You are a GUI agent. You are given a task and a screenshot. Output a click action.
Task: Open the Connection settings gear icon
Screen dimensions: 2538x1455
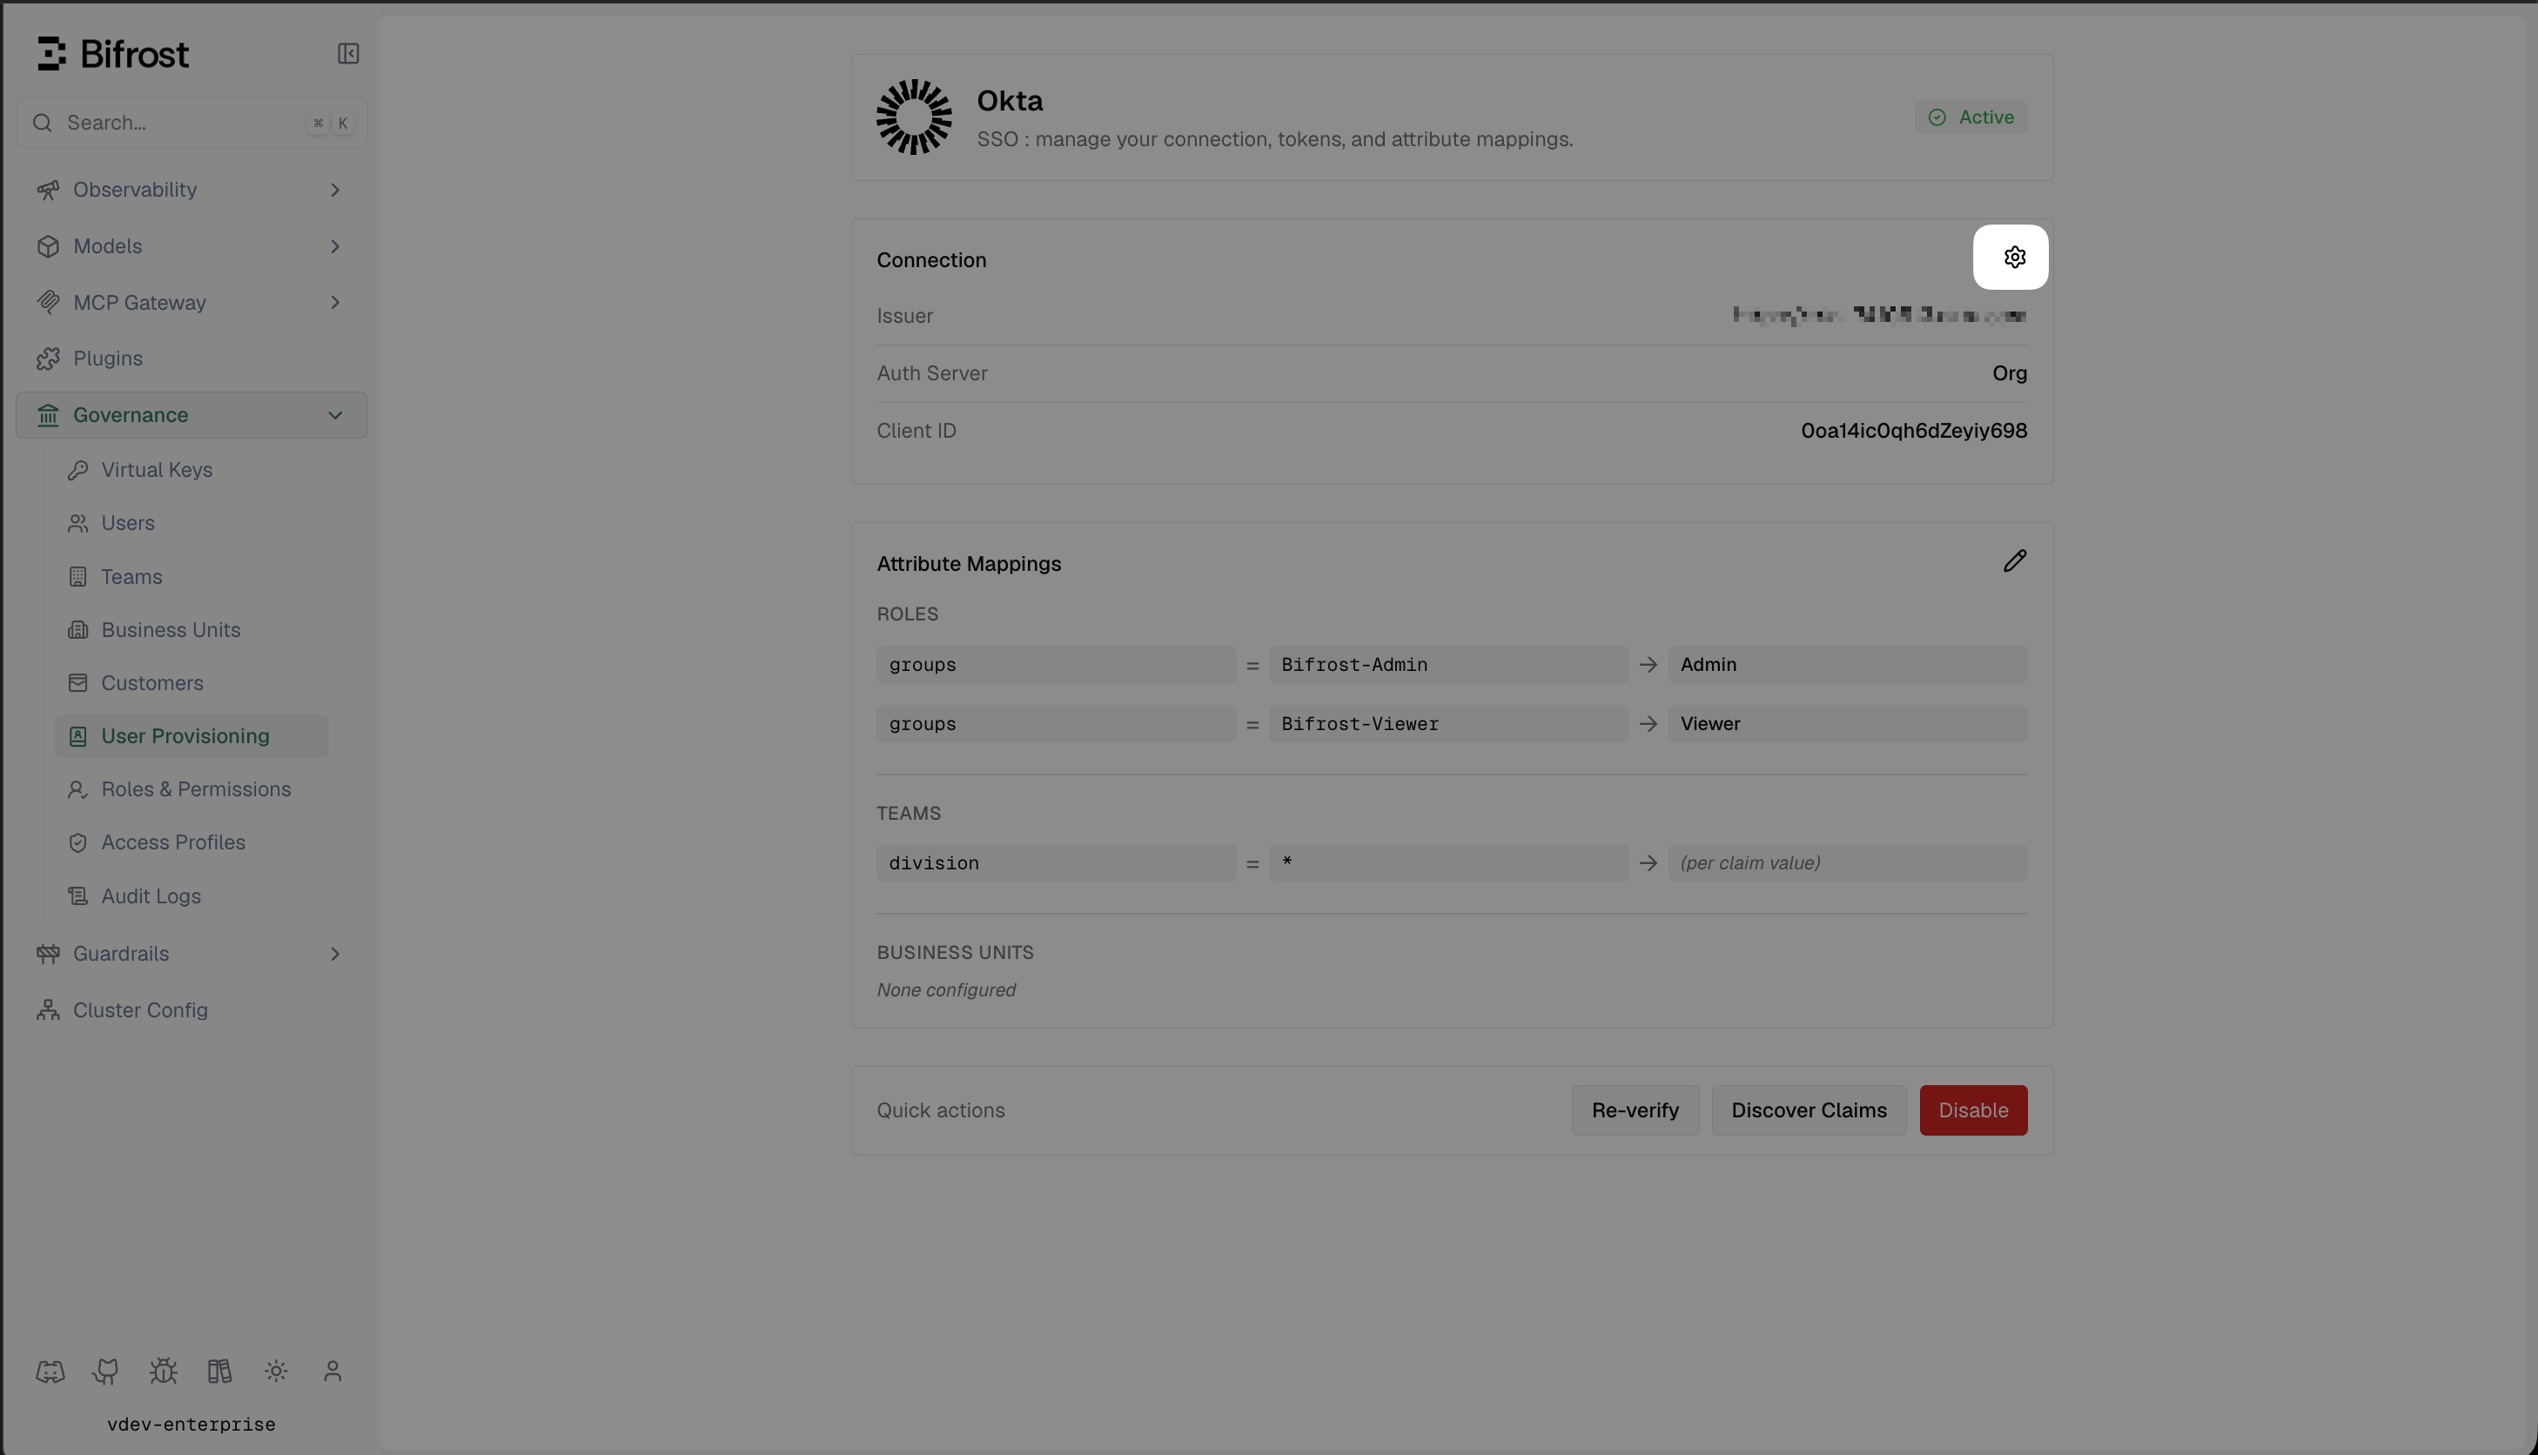point(2014,257)
